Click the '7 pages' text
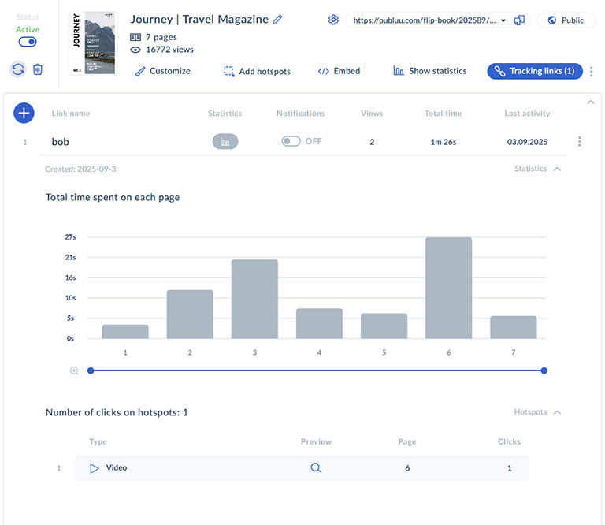Image resolution: width=605 pixels, height=525 pixels. point(161,37)
